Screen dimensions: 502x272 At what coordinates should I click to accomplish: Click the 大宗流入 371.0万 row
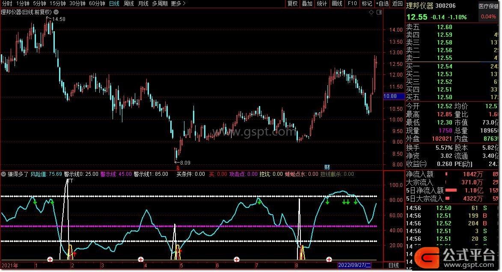452,182
